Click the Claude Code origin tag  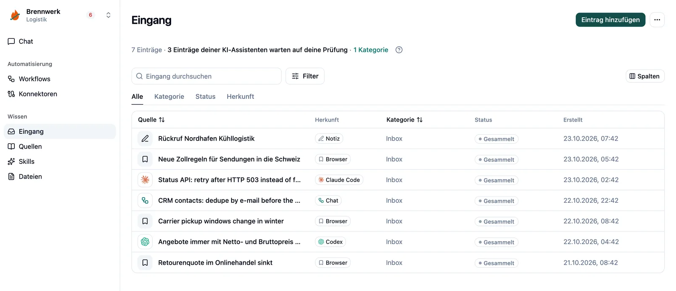coord(339,180)
